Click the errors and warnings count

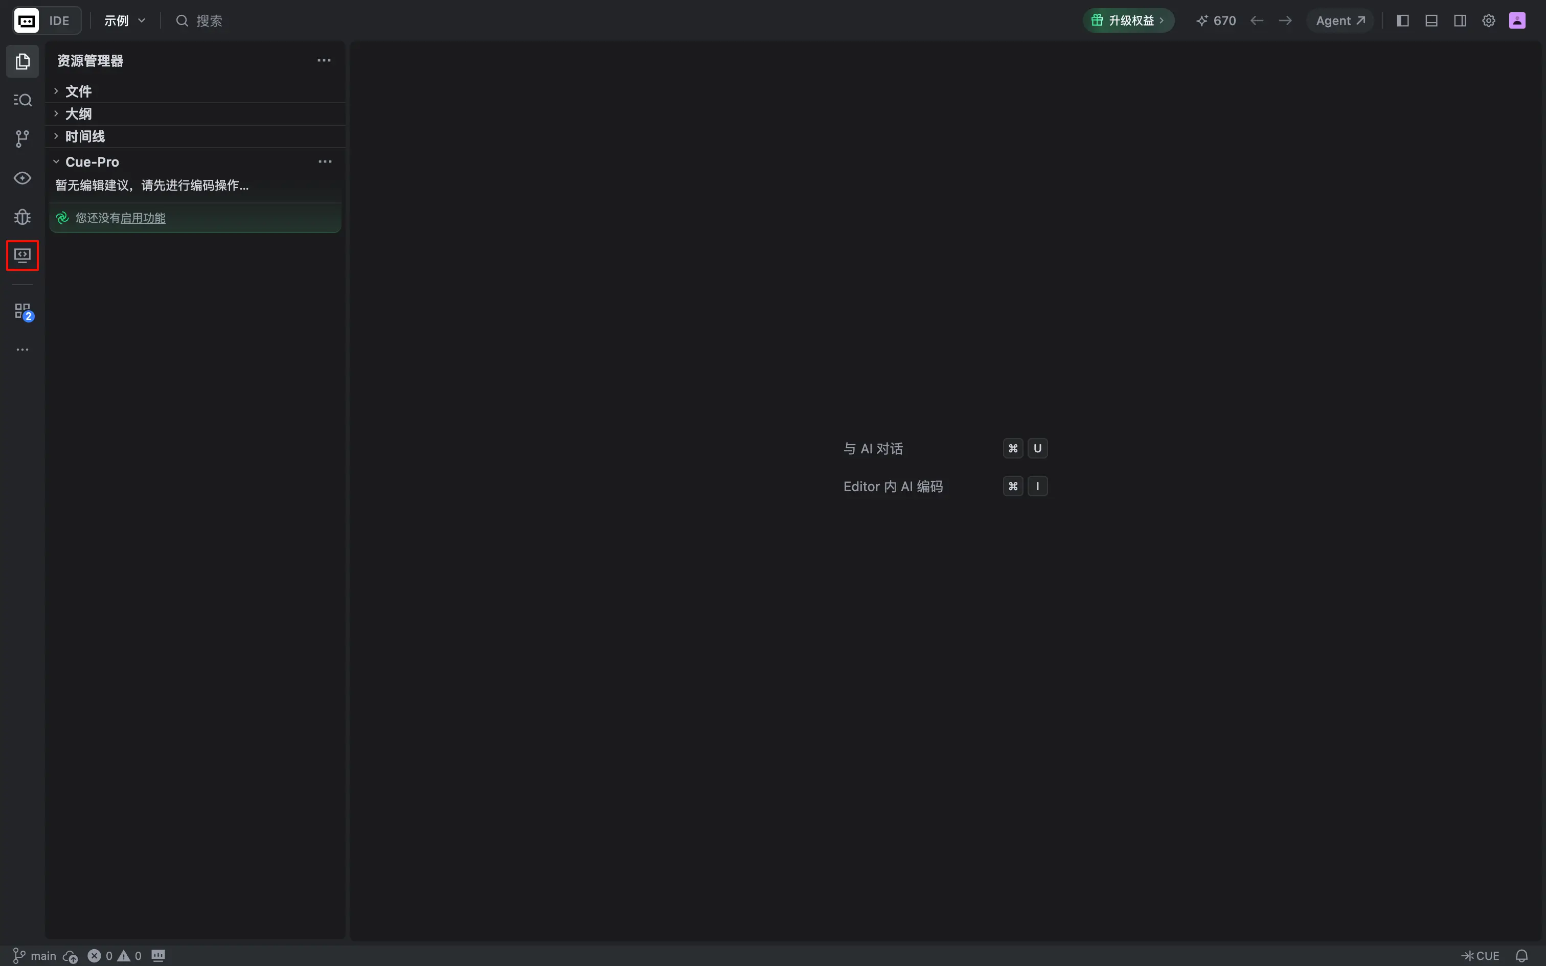pyautogui.click(x=115, y=956)
